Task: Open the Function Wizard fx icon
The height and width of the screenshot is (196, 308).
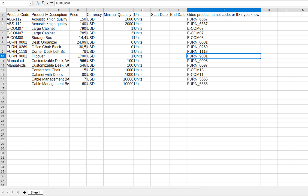Action: click(38, 3)
